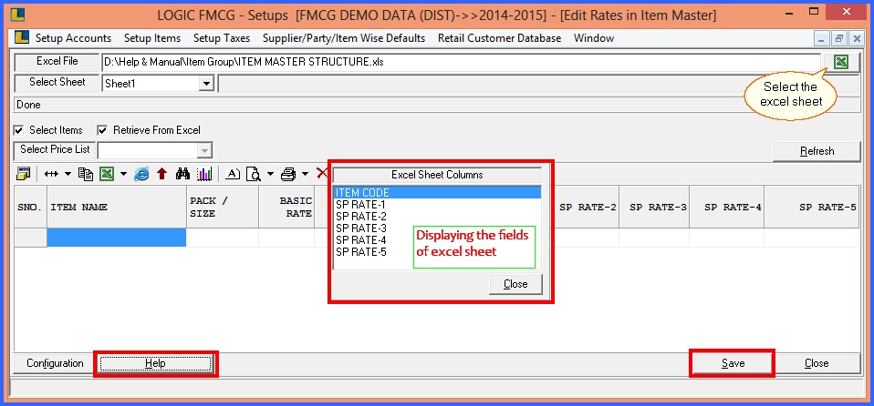Click the SP RATE-3 grid column header

(654, 207)
